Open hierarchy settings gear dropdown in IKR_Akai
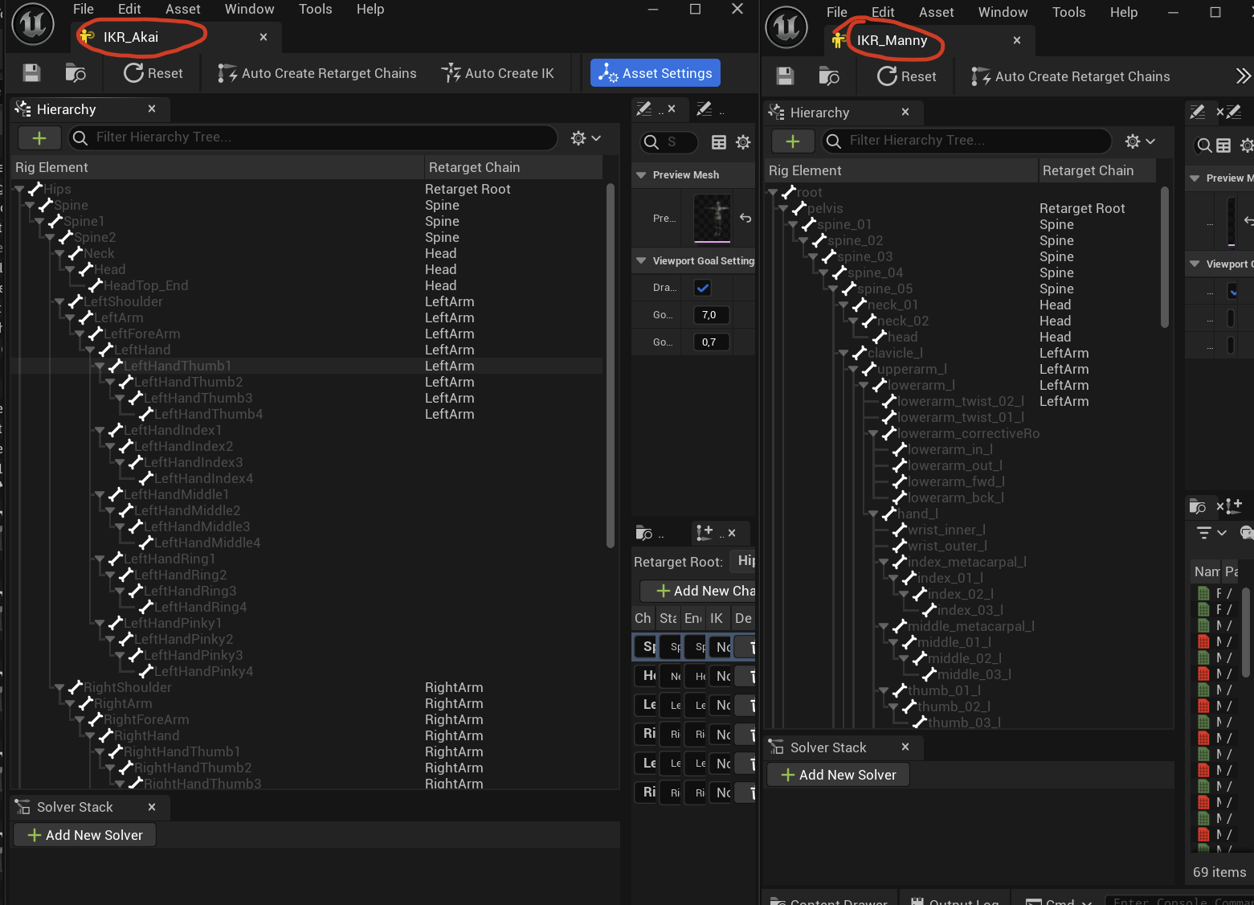This screenshot has height=905, width=1254. click(585, 138)
